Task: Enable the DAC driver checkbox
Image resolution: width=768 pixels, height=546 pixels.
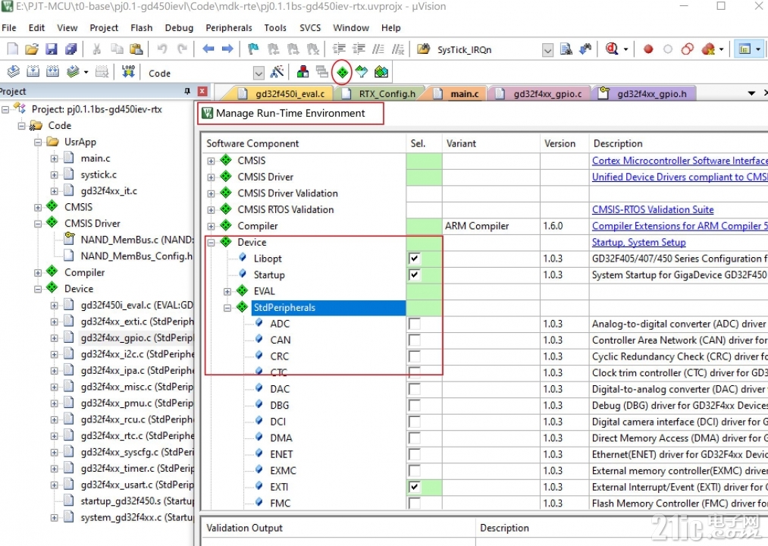Action: pyautogui.click(x=415, y=389)
